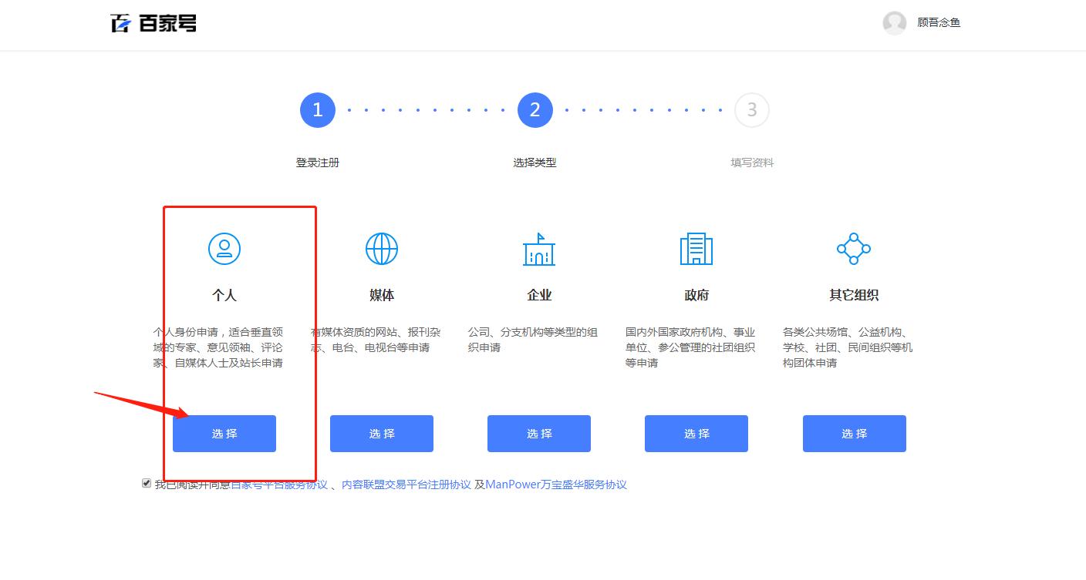
Task: Click the 选择类型 step label
Action: click(x=535, y=162)
